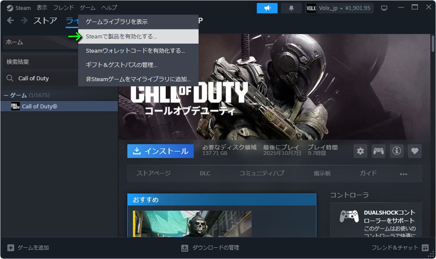Select Call of Duty® in the game list
436x259 pixels.
click(x=59, y=106)
